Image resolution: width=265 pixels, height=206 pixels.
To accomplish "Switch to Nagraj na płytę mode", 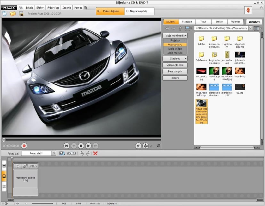I will pyautogui.click(x=139, y=11).
